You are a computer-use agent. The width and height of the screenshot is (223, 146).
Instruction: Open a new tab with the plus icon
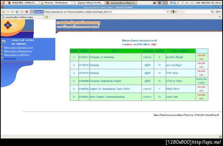click(x=47, y=17)
